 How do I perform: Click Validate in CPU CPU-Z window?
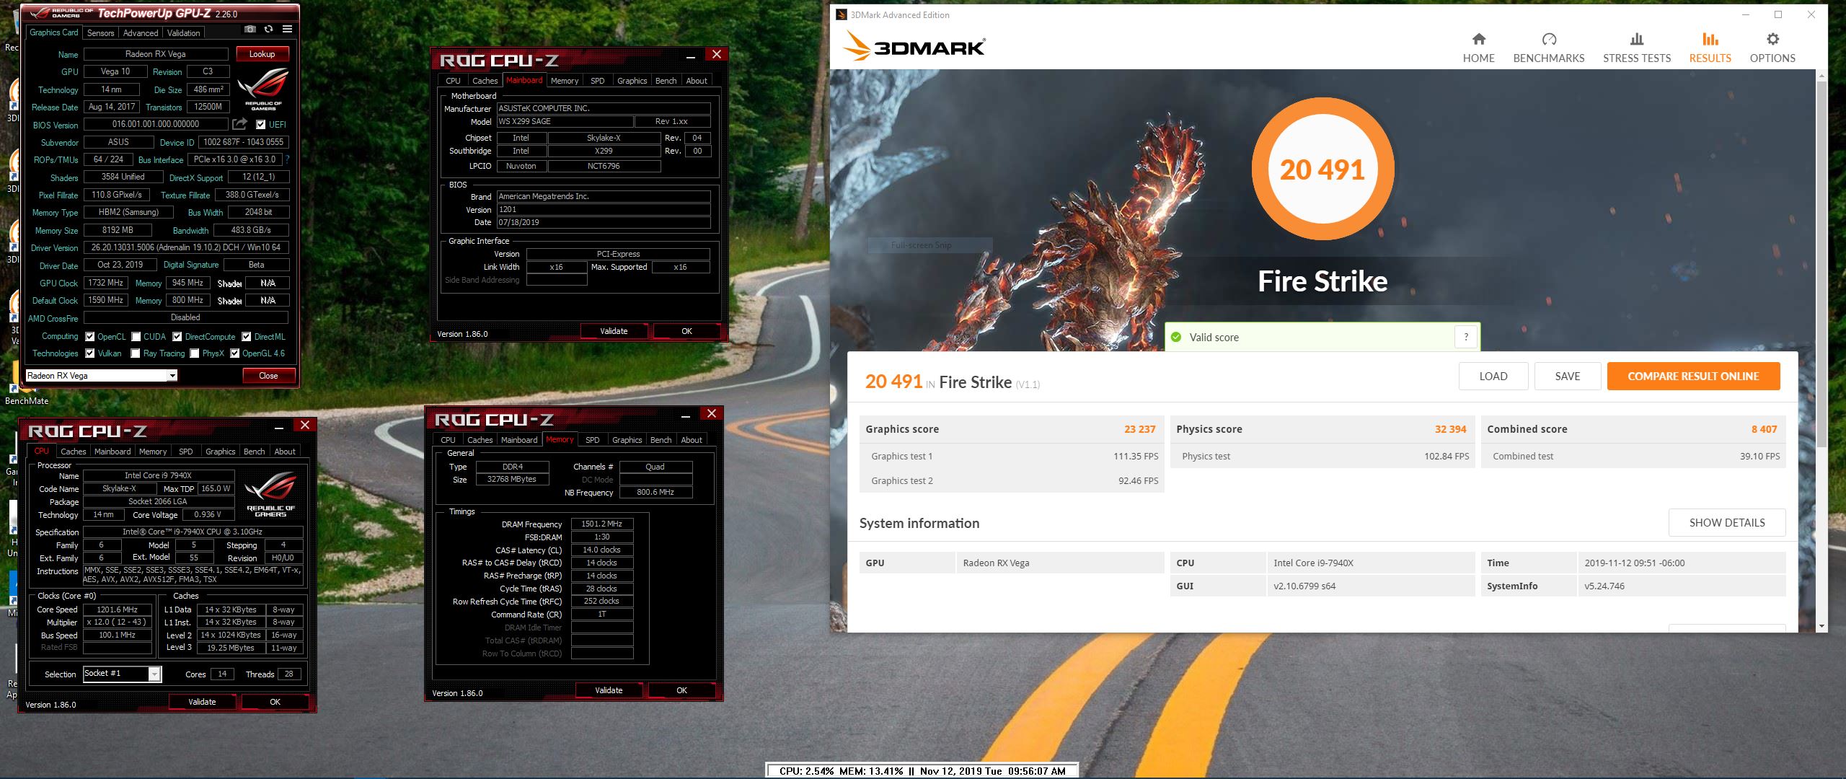(x=202, y=702)
